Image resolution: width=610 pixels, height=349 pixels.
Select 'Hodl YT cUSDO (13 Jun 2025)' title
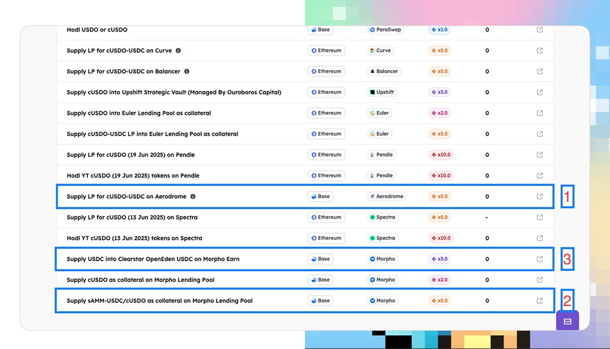[134, 238]
